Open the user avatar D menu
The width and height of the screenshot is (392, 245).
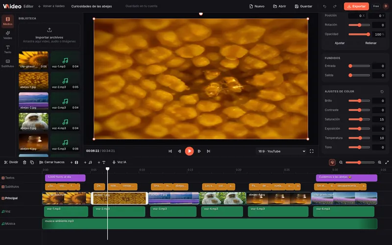click(x=386, y=6)
